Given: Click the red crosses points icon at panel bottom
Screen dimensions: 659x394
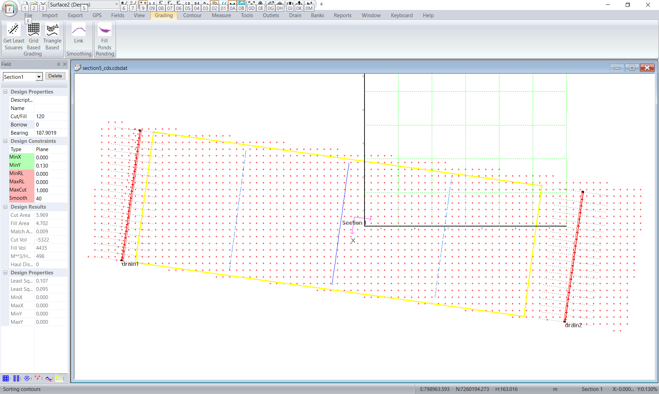Looking at the screenshot, I should pos(37,378).
